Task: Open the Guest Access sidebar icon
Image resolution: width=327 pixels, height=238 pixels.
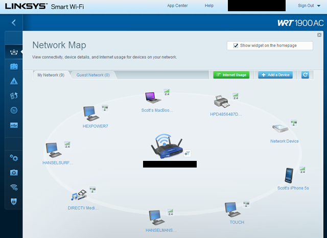Action: 14,66
